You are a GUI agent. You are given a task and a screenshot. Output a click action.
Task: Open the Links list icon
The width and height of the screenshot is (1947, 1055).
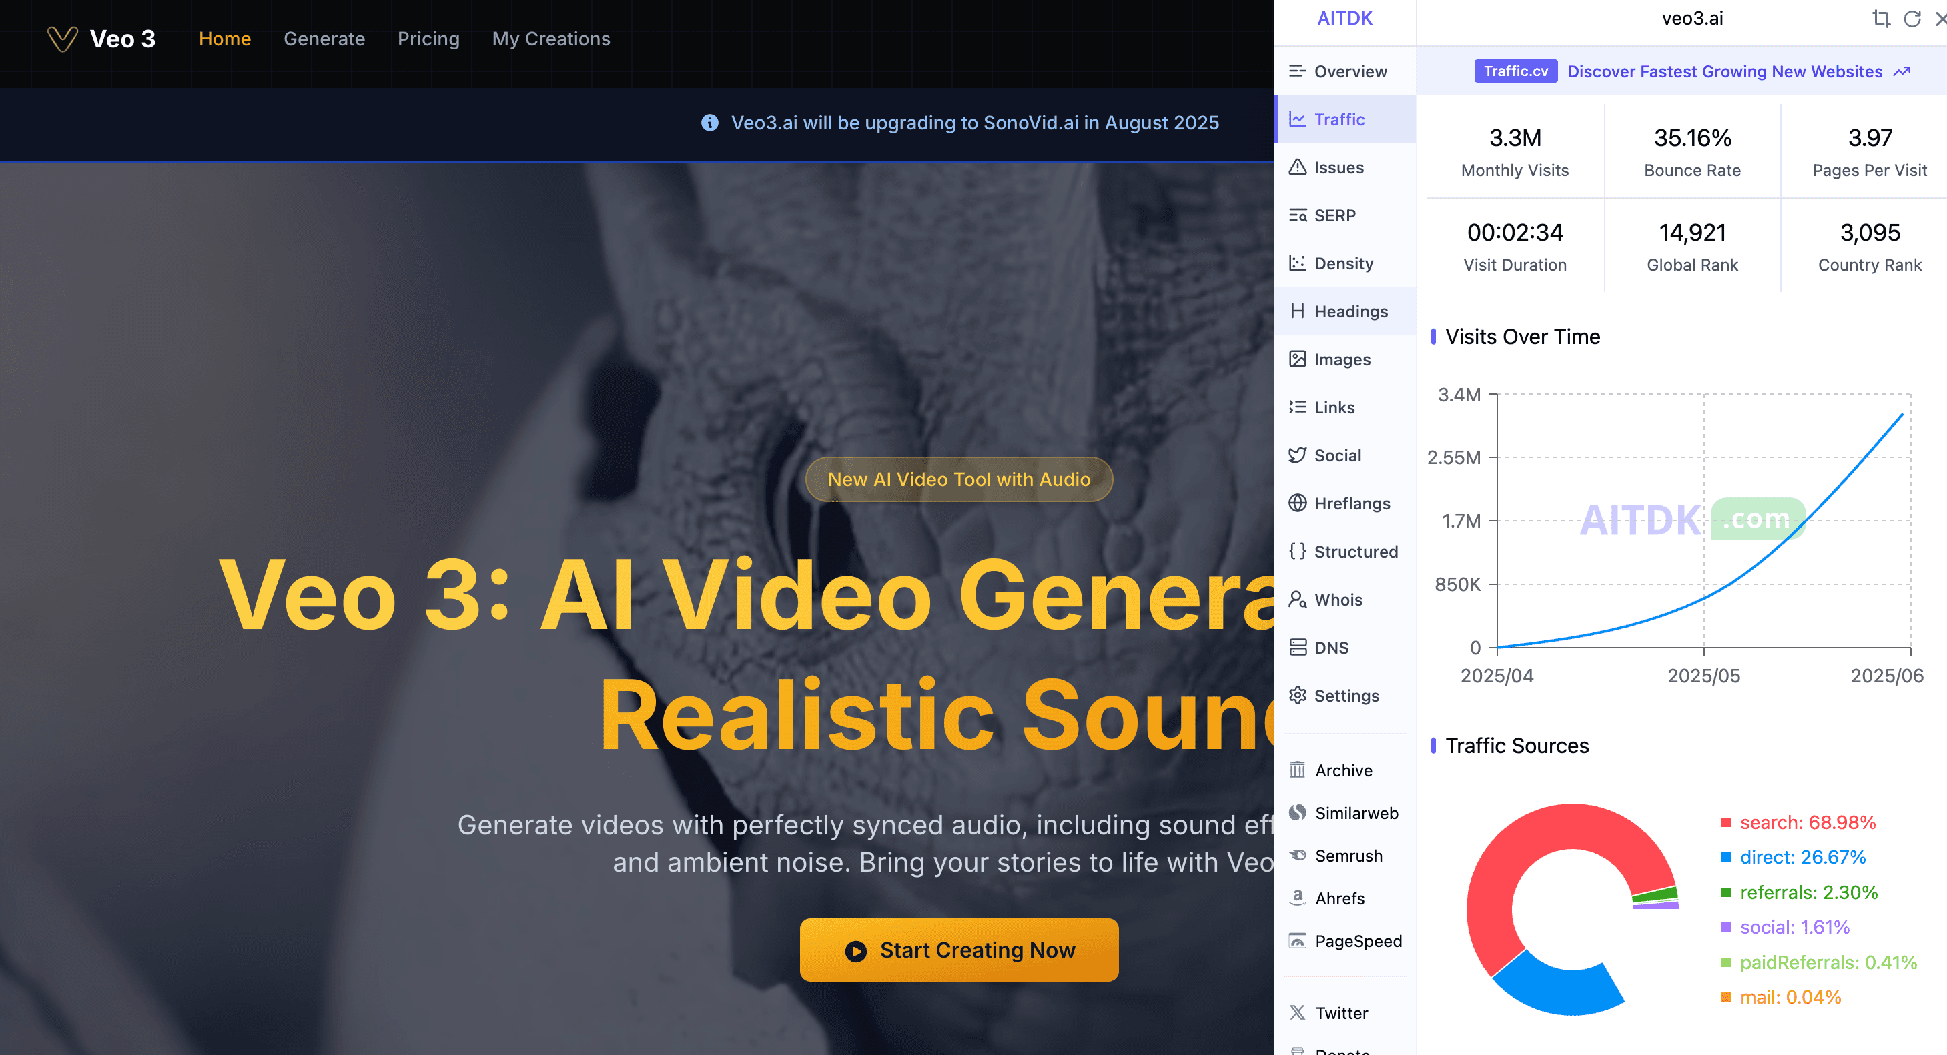point(1298,407)
